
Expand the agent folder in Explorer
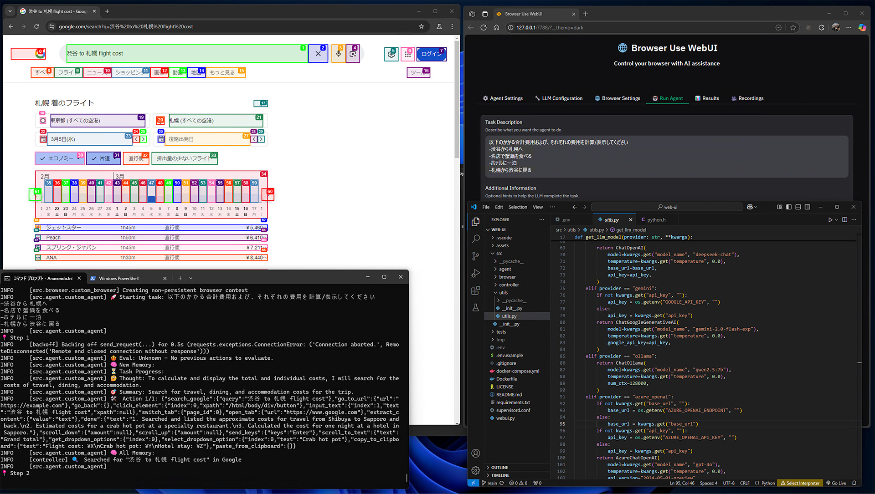click(504, 269)
